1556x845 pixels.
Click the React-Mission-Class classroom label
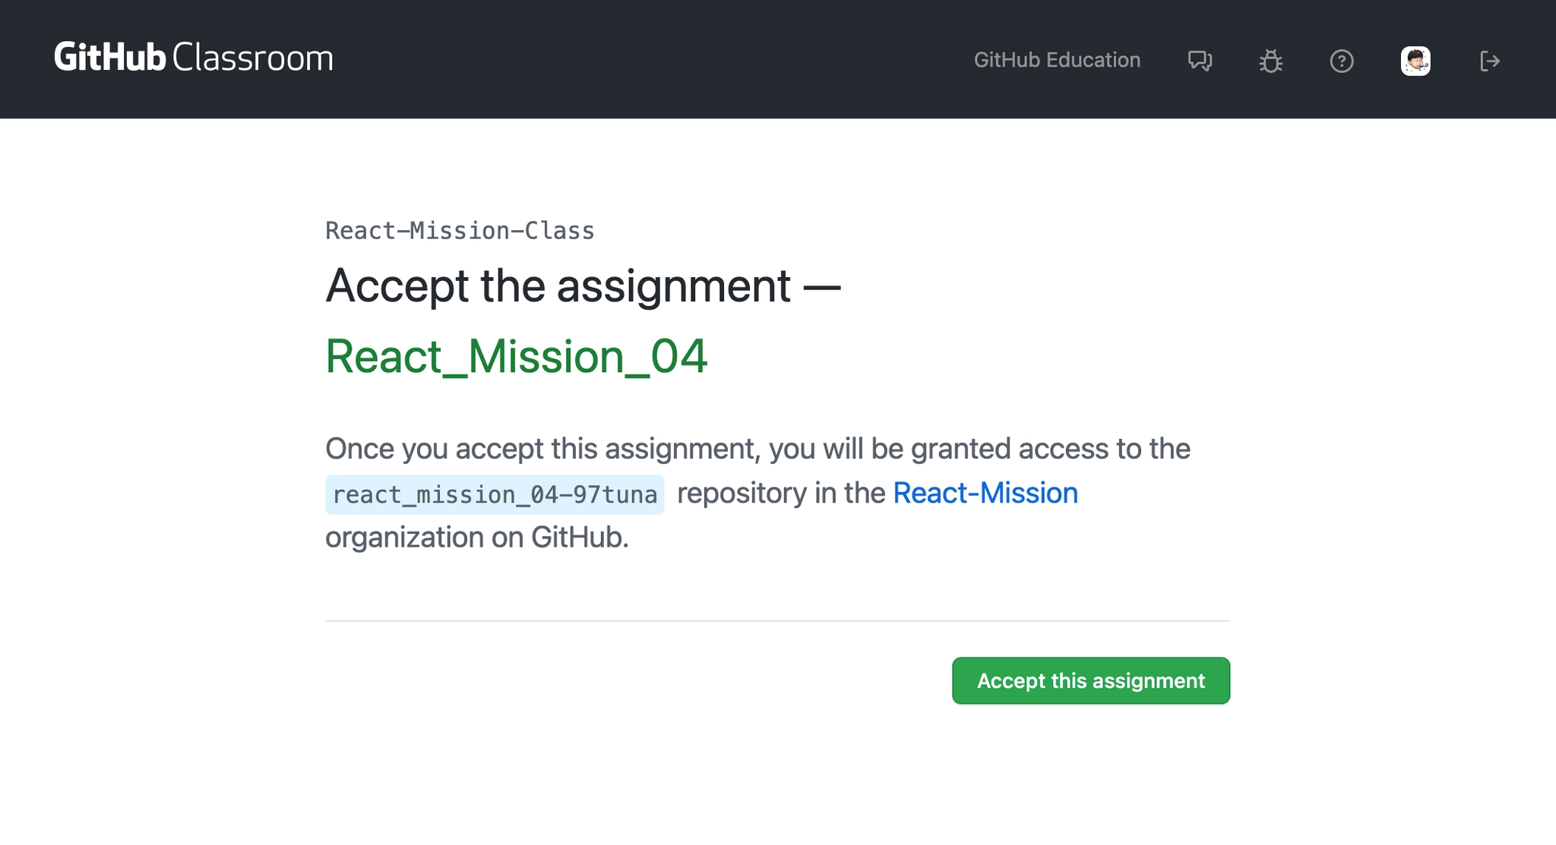click(x=460, y=231)
